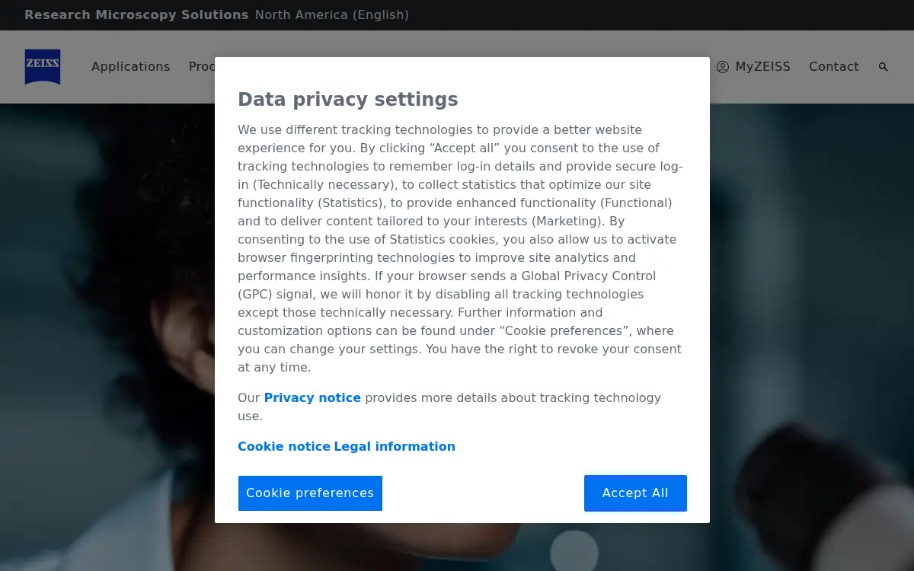Screen dimensions: 914x571
Task: Click the sentence after the Privacy notice link
Action: tap(449, 407)
